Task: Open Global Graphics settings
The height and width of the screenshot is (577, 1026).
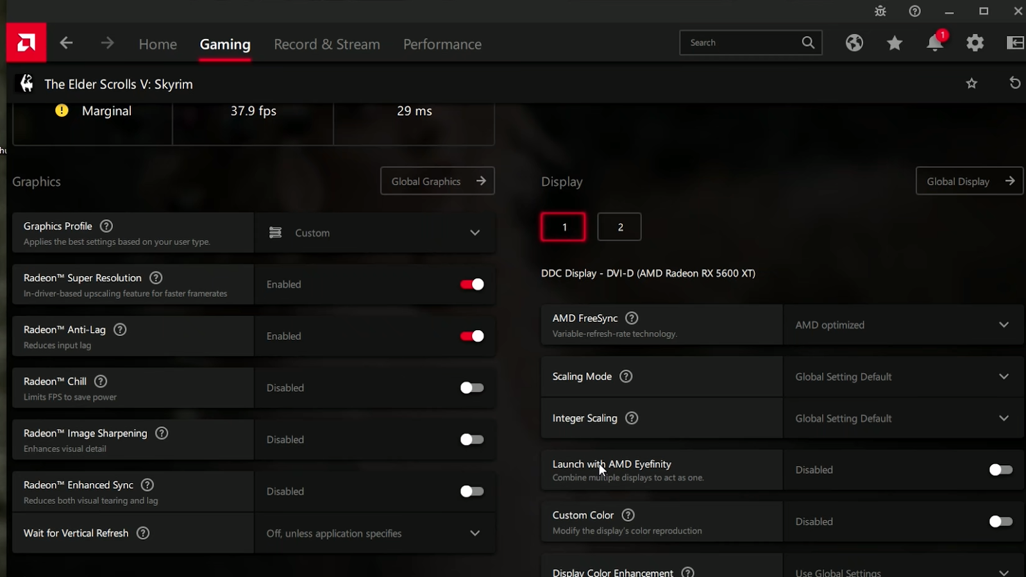Action: (437, 181)
